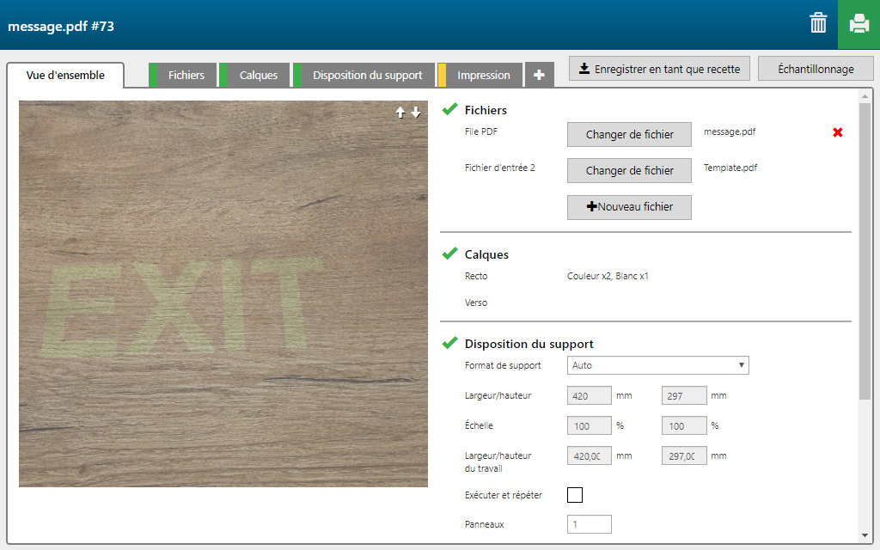Move preview down with the down arrow

pyautogui.click(x=416, y=113)
